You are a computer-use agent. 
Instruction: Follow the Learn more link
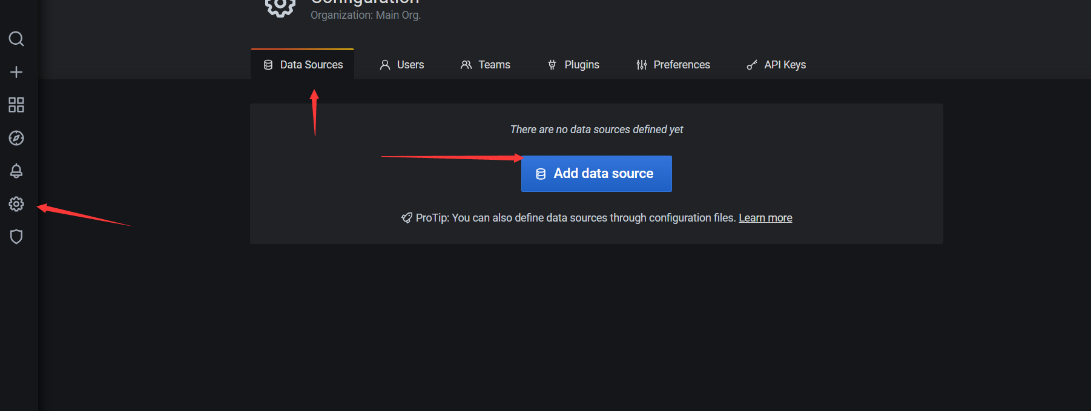coord(765,218)
